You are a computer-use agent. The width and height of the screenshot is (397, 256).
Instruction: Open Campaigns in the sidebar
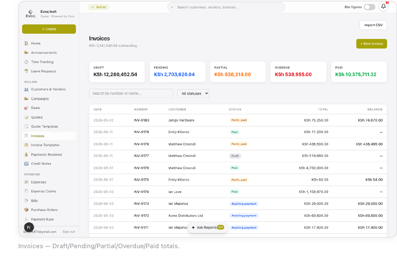tap(49, 99)
